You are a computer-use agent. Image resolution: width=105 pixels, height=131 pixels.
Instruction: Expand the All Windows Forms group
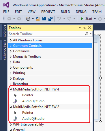[11, 40]
